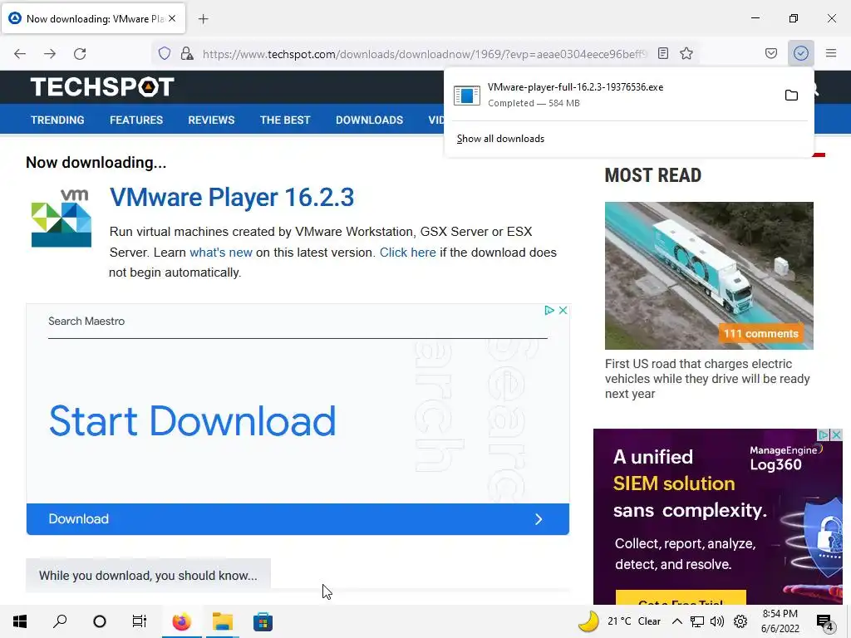
Task: Open AdChoices icon on ManageEngine ad
Action: (824, 434)
